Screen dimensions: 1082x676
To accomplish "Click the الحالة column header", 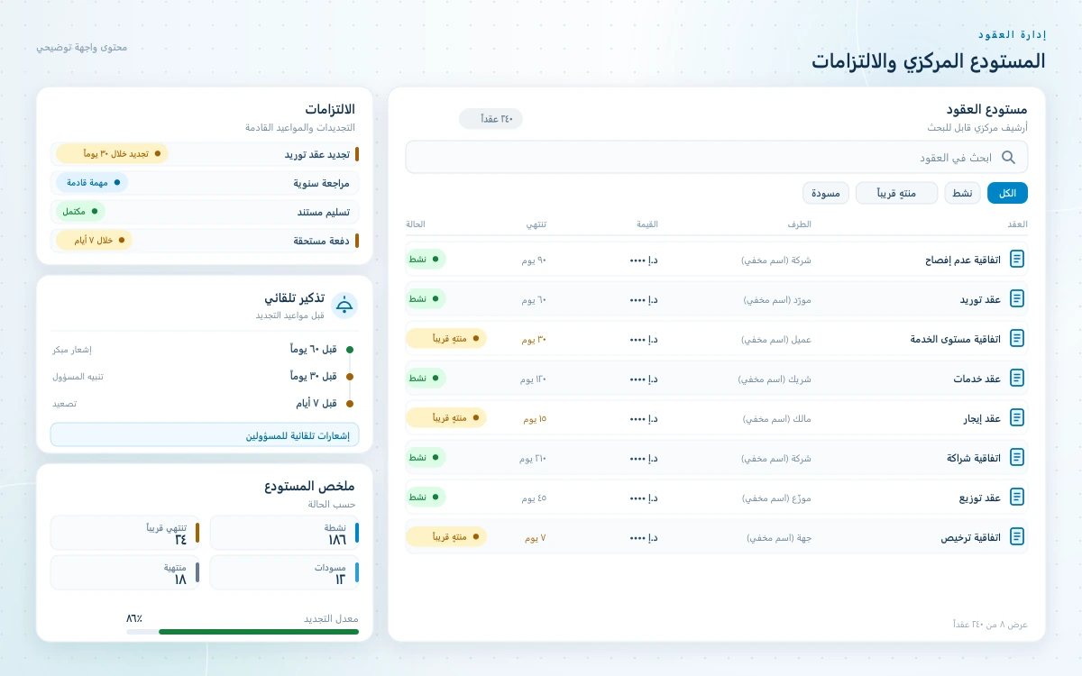I will coord(416,224).
